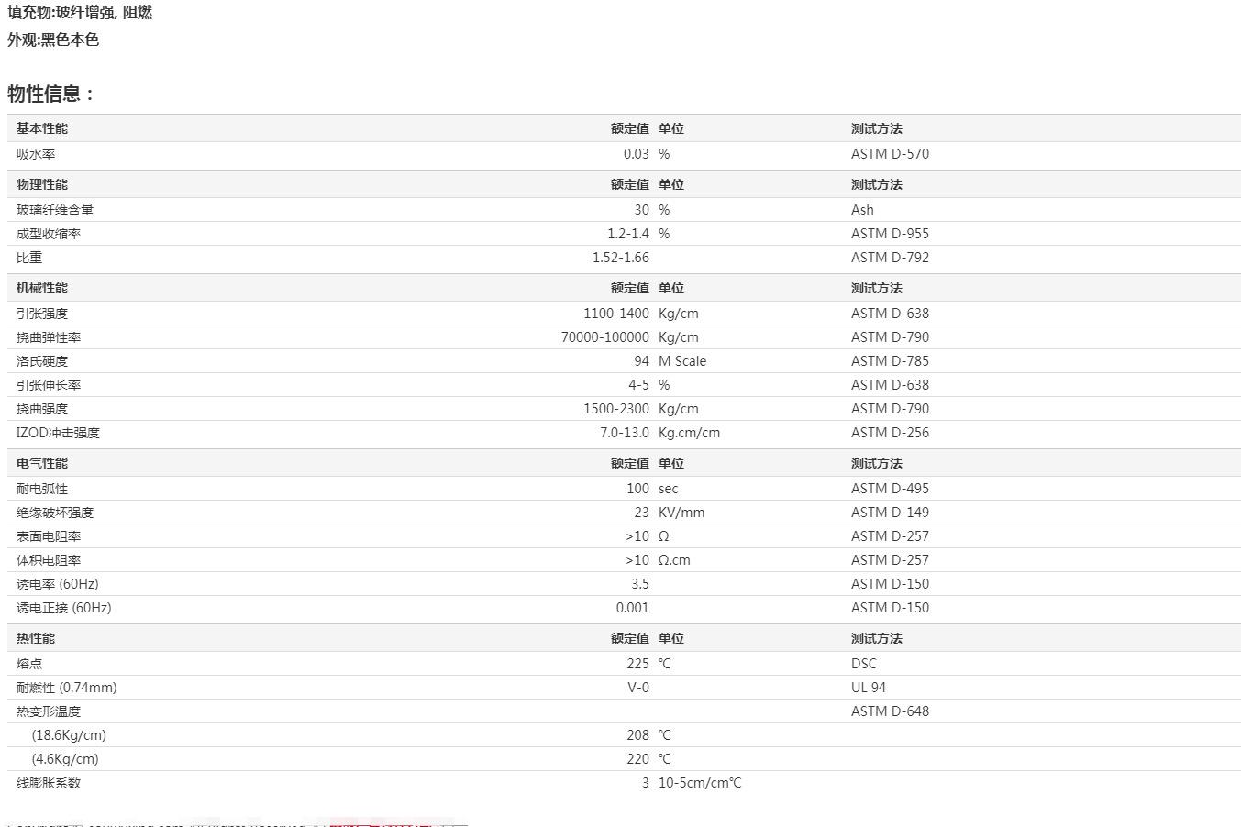The height and width of the screenshot is (827, 1241).
Task: Select the 热性能 section header
Action: coord(35,638)
